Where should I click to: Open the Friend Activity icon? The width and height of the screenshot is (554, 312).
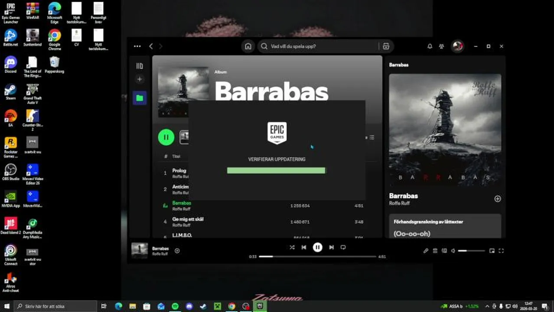[441, 46]
